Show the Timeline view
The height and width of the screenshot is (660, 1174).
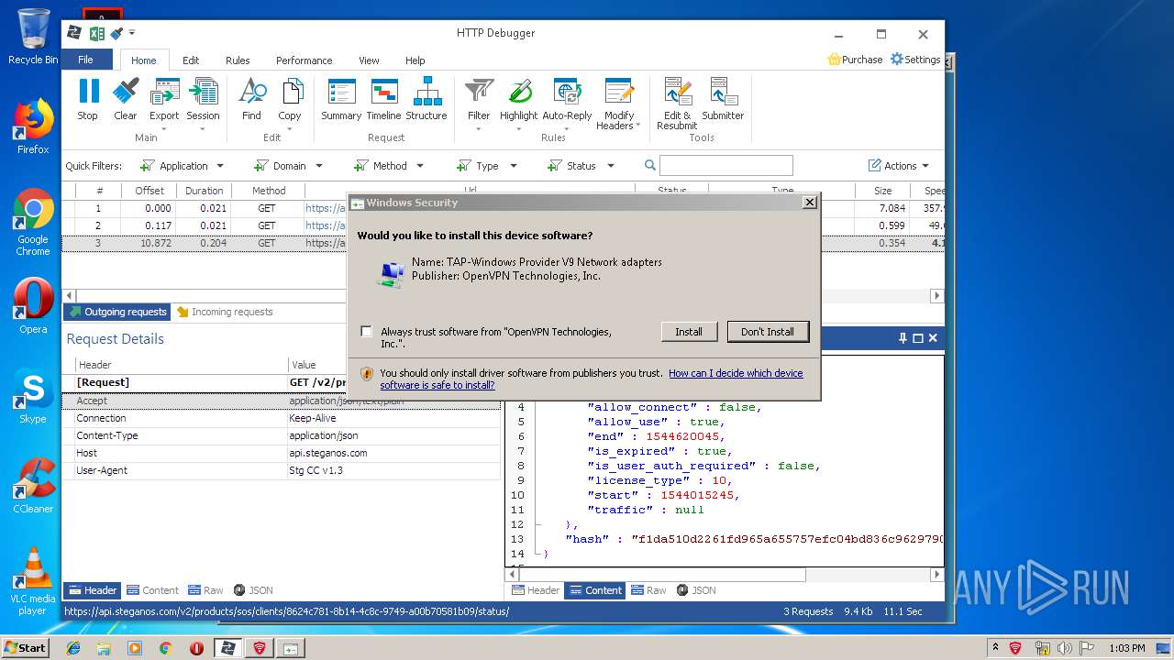point(383,99)
